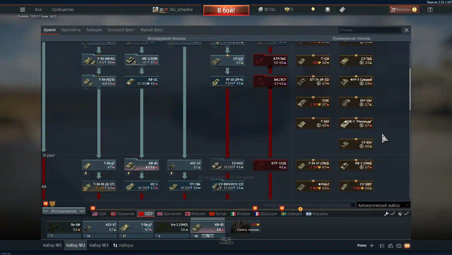The image size is (452, 255).
Task: Open the help question mark icon
Action: [x=430, y=10]
